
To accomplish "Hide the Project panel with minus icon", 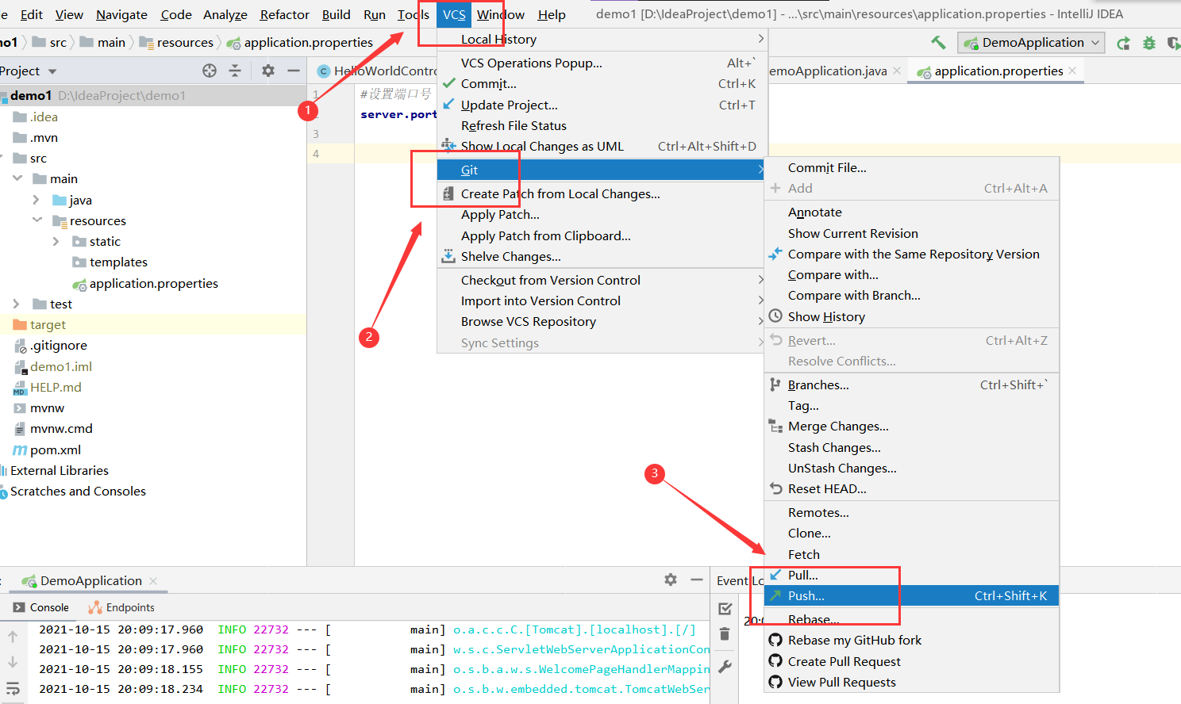I will [293, 71].
